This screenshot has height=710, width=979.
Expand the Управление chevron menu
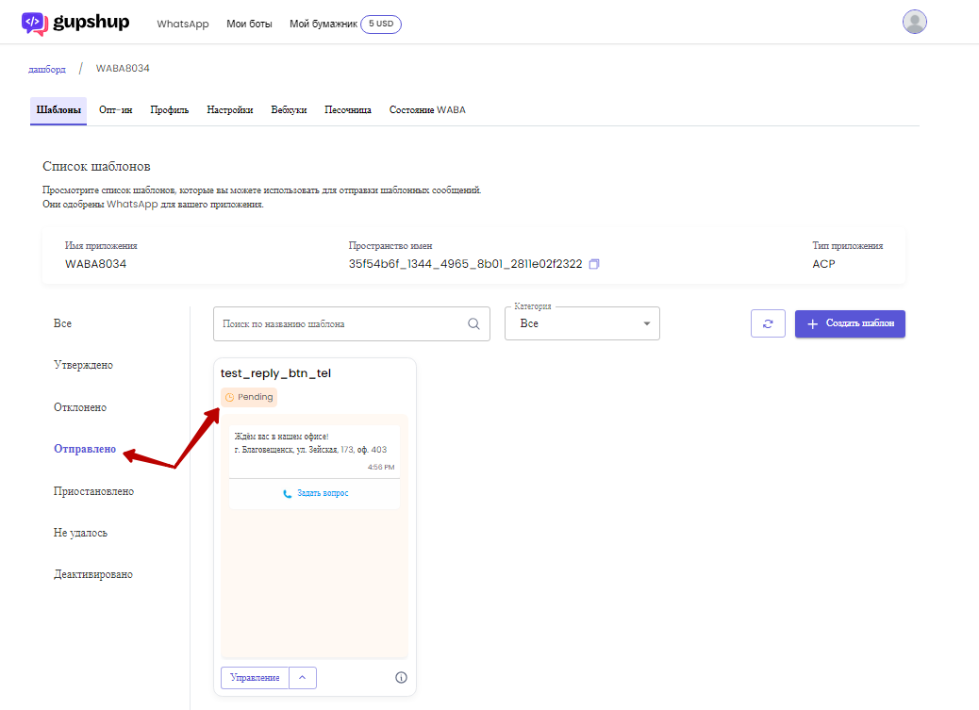[x=303, y=678]
